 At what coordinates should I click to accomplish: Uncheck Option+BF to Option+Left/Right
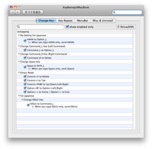click(x=25, y=88)
